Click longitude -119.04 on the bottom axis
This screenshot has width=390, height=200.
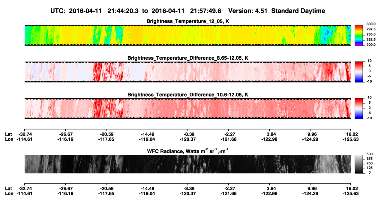(147, 193)
